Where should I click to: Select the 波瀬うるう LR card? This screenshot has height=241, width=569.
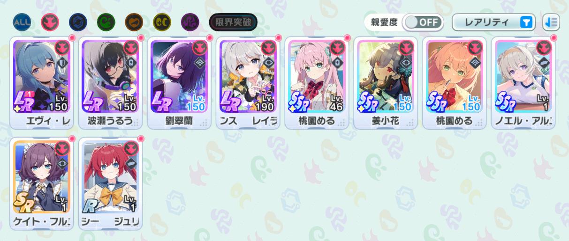(x=110, y=83)
